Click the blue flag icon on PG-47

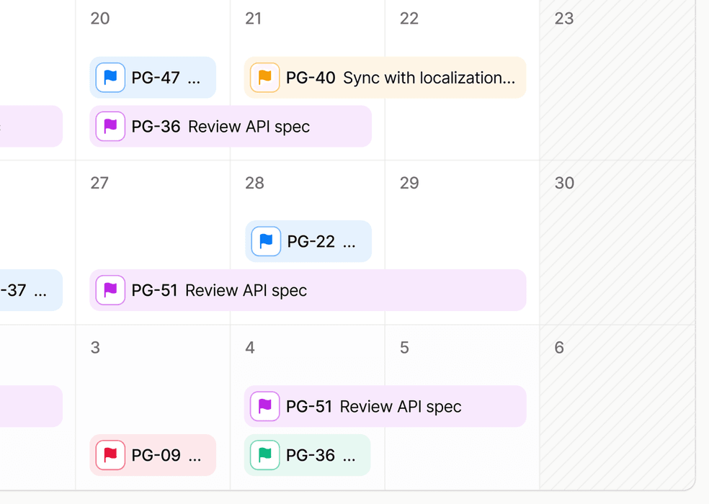click(110, 78)
